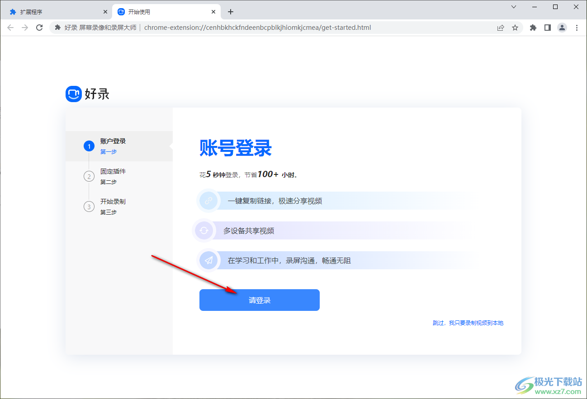Close the 开始使用 tab

point(213,12)
